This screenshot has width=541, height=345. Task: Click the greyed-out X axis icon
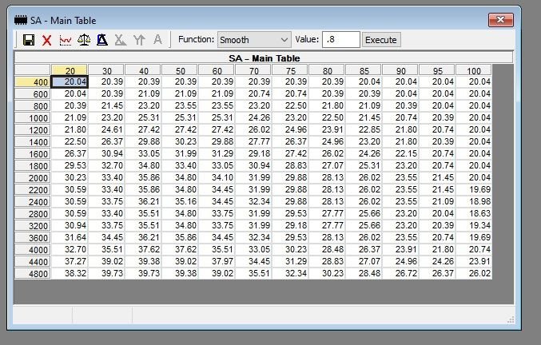click(121, 40)
